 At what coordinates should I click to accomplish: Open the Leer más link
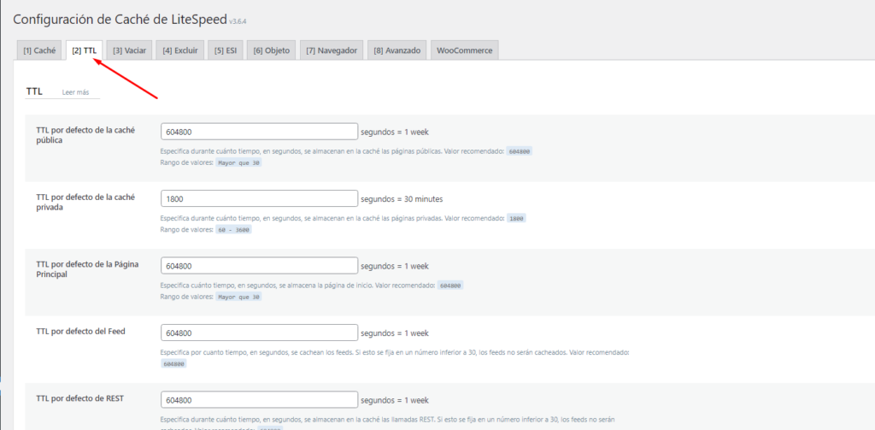tap(75, 92)
